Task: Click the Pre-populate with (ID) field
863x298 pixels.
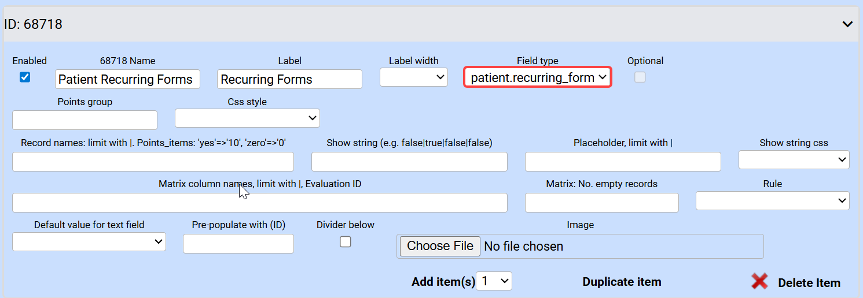Action: pos(238,244)
